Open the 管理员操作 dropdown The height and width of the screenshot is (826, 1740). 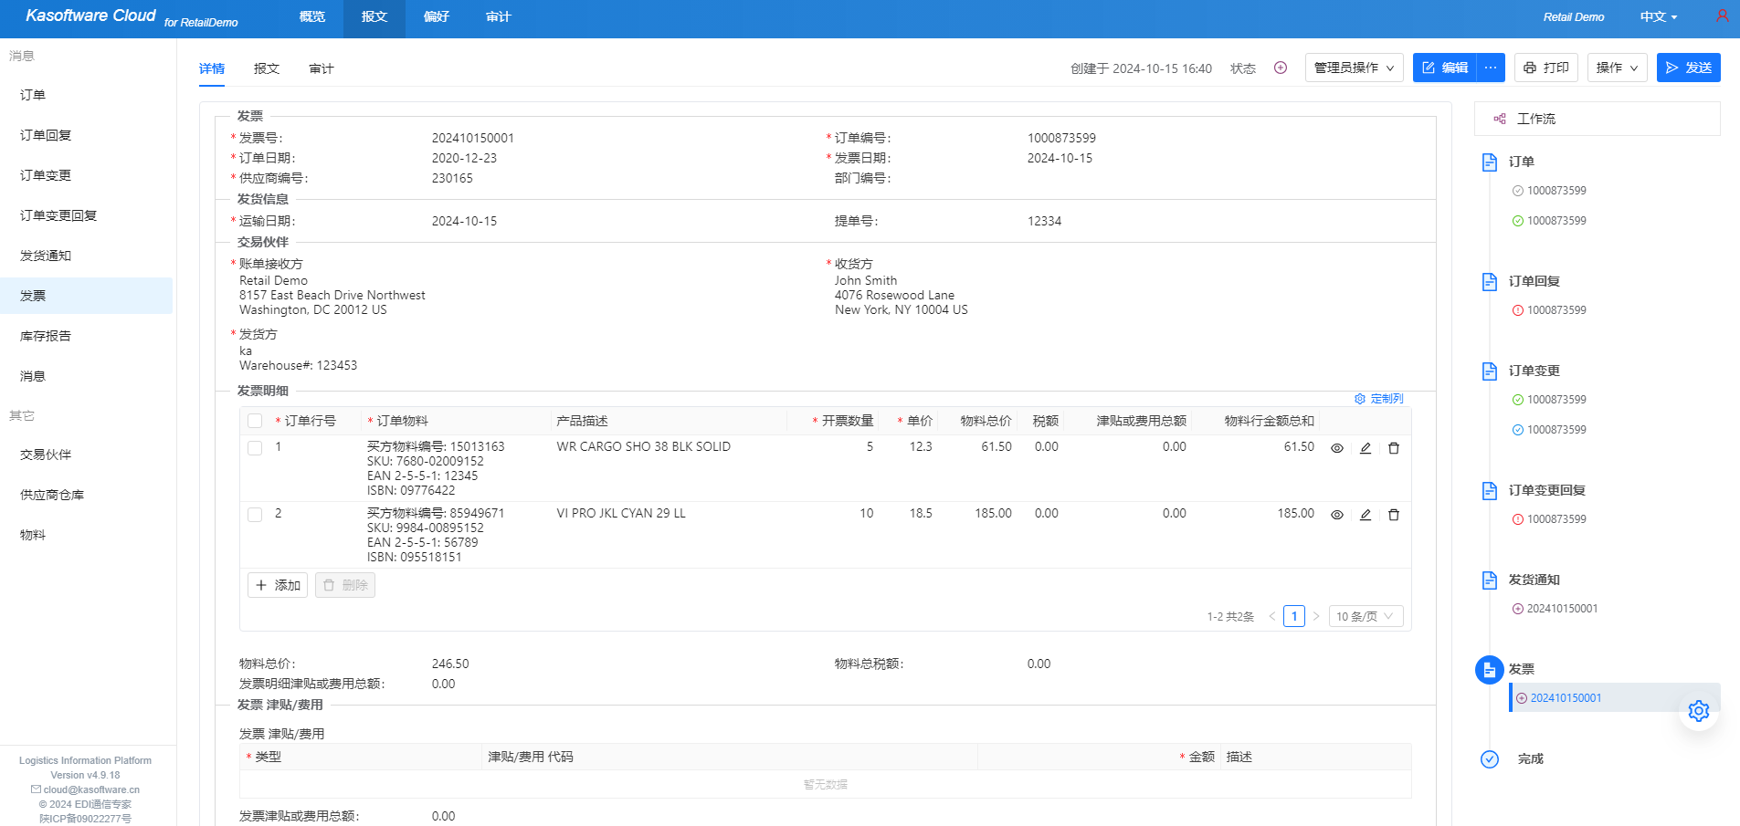click(1354, 68)
